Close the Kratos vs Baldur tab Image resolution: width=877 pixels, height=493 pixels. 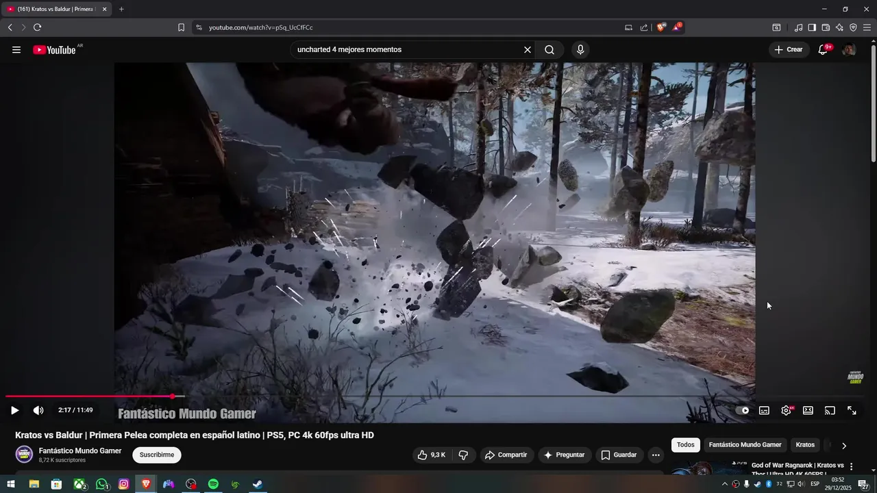click(105, 10)
